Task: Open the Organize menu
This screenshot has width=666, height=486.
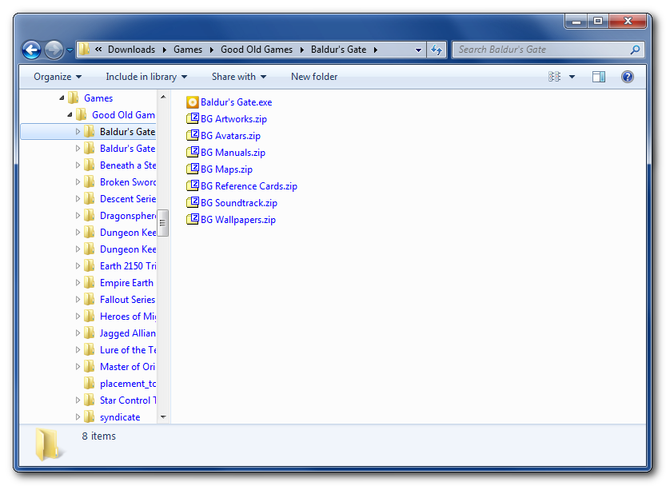Action: pyautogui.click(x=57, y=77)
